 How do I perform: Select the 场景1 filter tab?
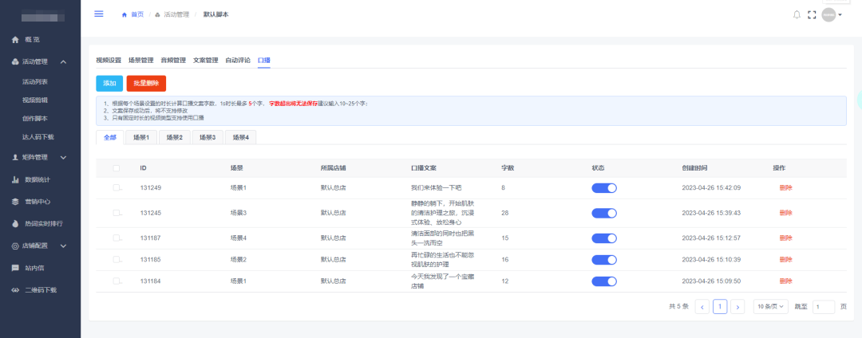(141, 138)
